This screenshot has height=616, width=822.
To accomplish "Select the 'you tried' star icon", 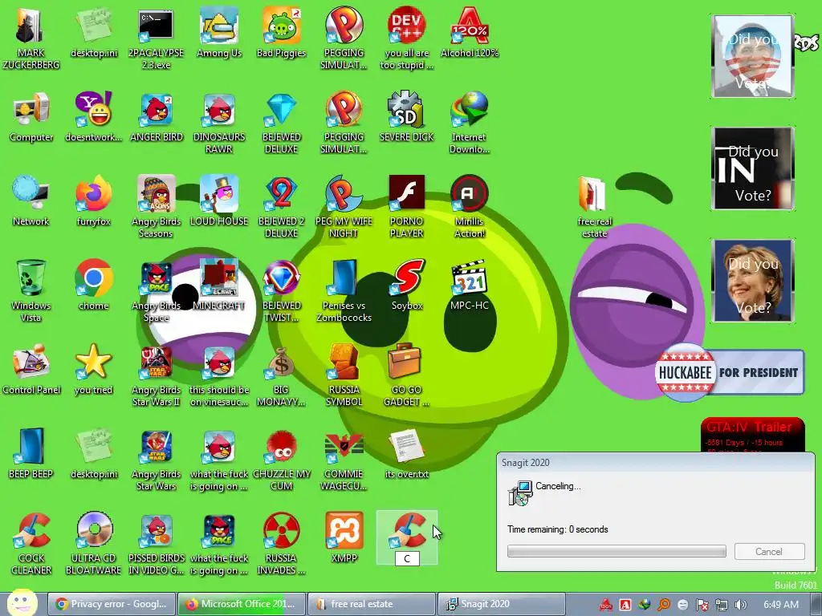I will click(x=93, y=370).
